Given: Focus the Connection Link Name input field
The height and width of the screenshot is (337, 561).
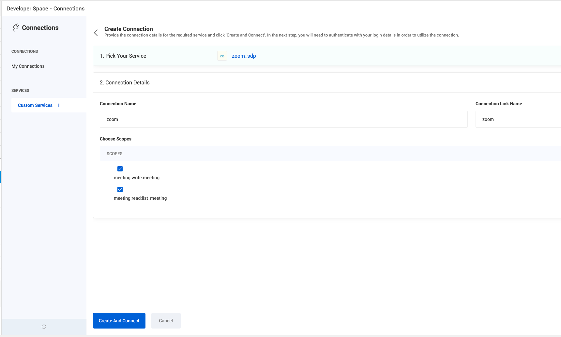Looking at the screenshot, I should point(518,119).
